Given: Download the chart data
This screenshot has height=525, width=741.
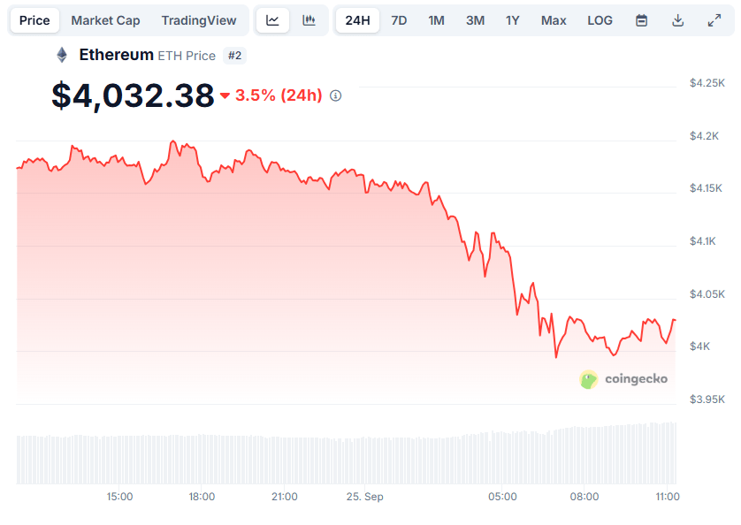Looking at the screenshot, I should (x=678, y=20).
